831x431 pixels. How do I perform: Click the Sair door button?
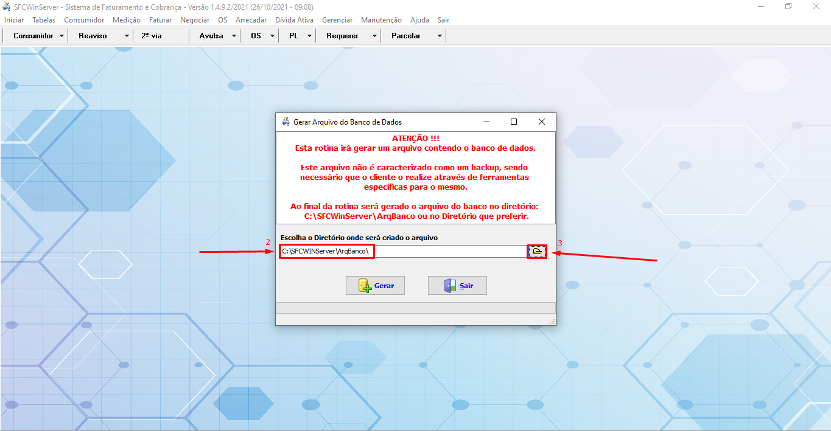(x=457, y=286)
